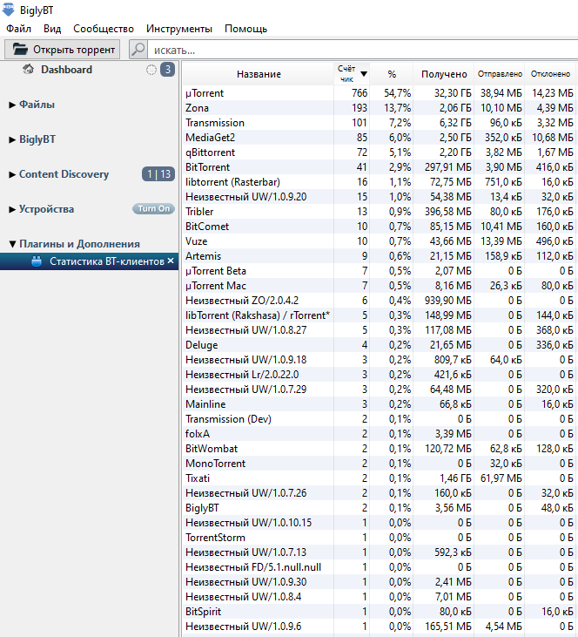Click the Content Discovery 1|13 badge

tap(158, 174)
